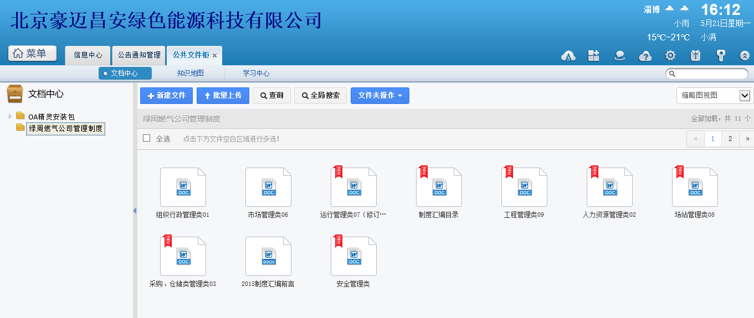Expand the OA精灵安装包 folder tree node
This screenshot has height=318, width=754.
point(10,116)
